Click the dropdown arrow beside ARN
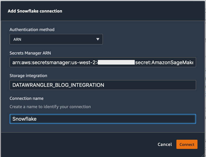The image size is (206, 157). coord(98,39)
